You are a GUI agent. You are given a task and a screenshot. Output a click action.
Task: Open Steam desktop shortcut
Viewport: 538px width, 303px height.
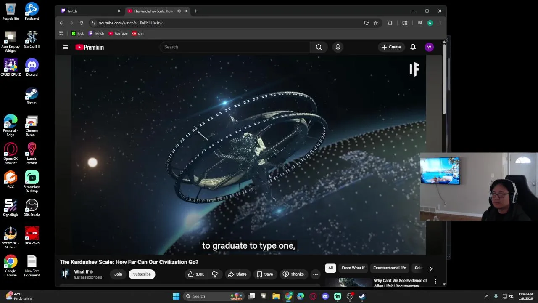point(32,96)
